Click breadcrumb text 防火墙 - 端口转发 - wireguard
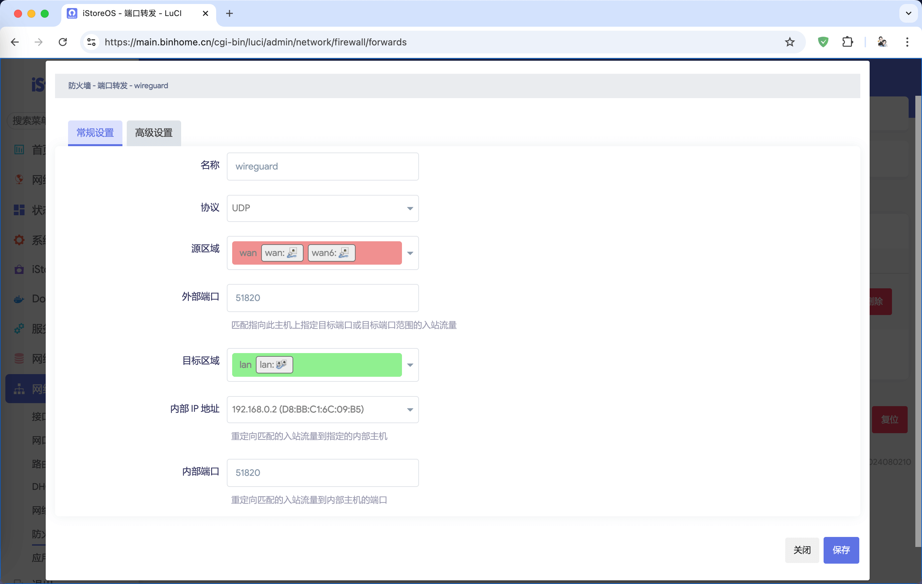 pos(118,85)
